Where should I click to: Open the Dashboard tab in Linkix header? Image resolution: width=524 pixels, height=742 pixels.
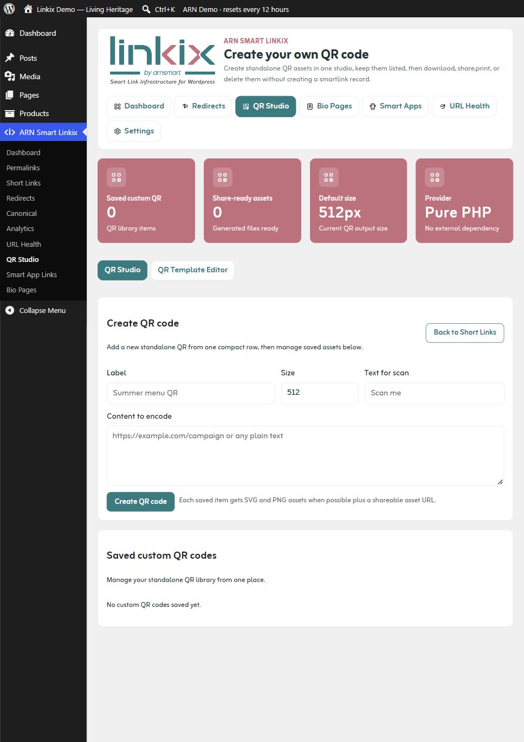point(139,106)
